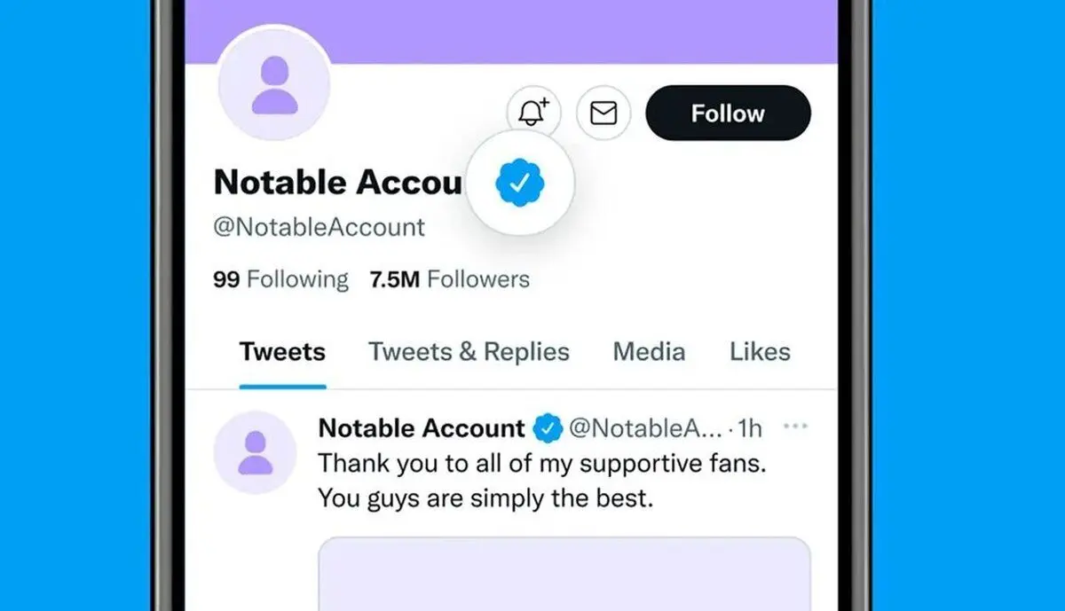Go to the Likes tab
This screenshot has height=611, width=1065.
760,352
